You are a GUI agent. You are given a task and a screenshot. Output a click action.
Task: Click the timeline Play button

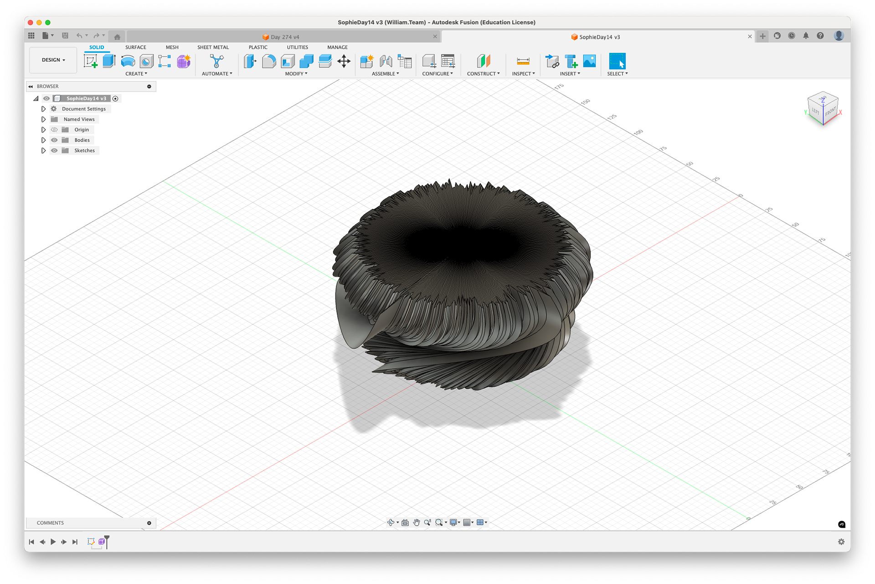pos(53,542)
